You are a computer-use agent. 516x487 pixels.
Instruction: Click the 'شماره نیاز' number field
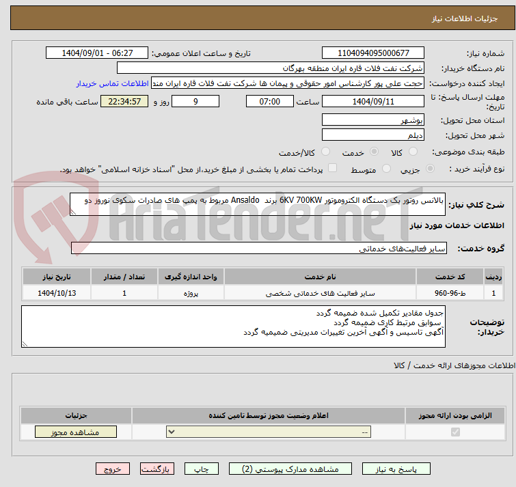click(373, 53)
